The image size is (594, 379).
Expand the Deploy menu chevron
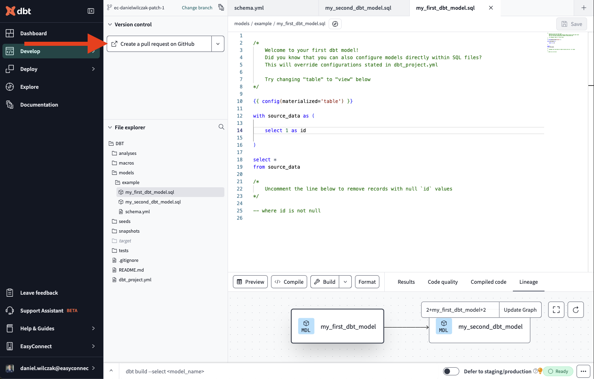[93, 69]
